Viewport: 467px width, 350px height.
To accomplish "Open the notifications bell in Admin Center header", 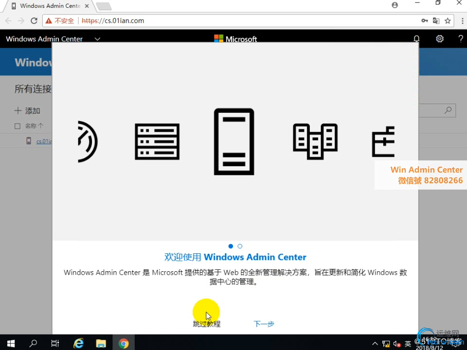I will (x=416, y=39).
